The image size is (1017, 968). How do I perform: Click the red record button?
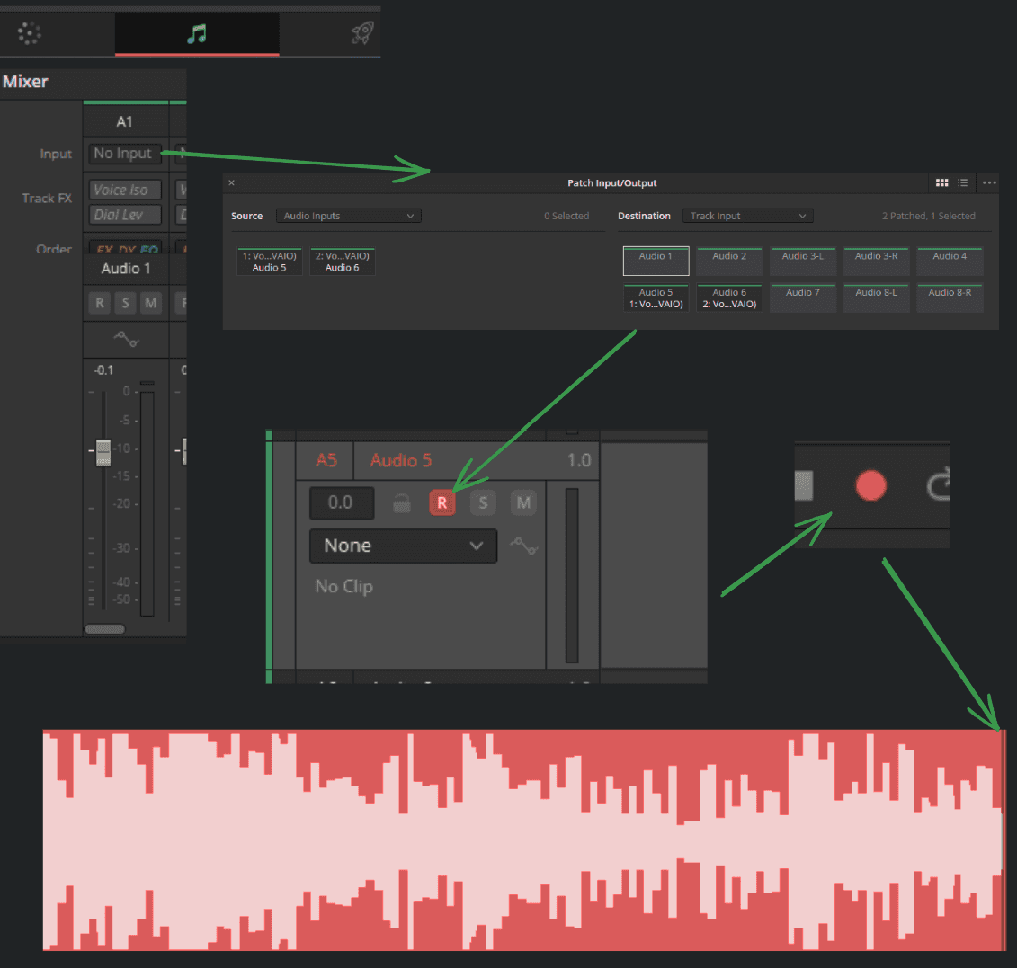coord(870,485)
